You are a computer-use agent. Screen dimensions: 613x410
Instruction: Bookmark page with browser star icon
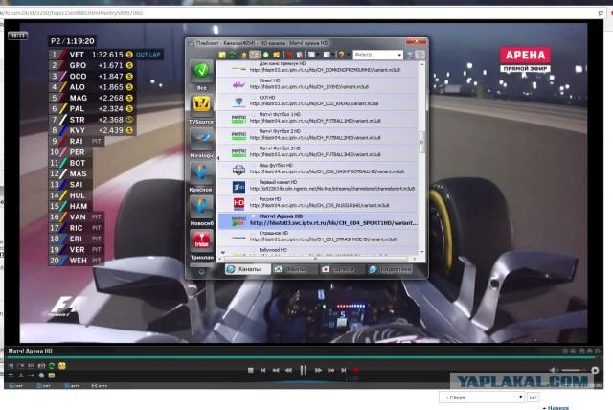point(601,13)
